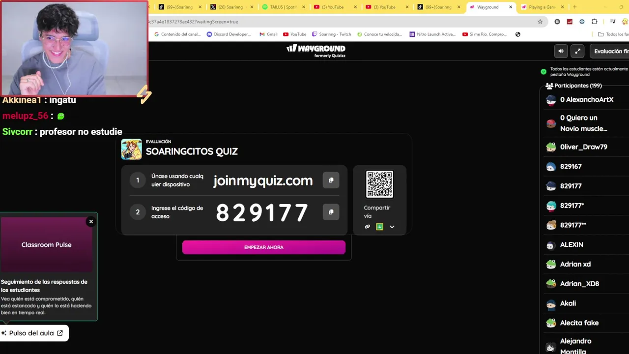Viewport: 629px width, 354px height.
Task: Copy the joinmyquiz.com link
Action: pos(331,180)
